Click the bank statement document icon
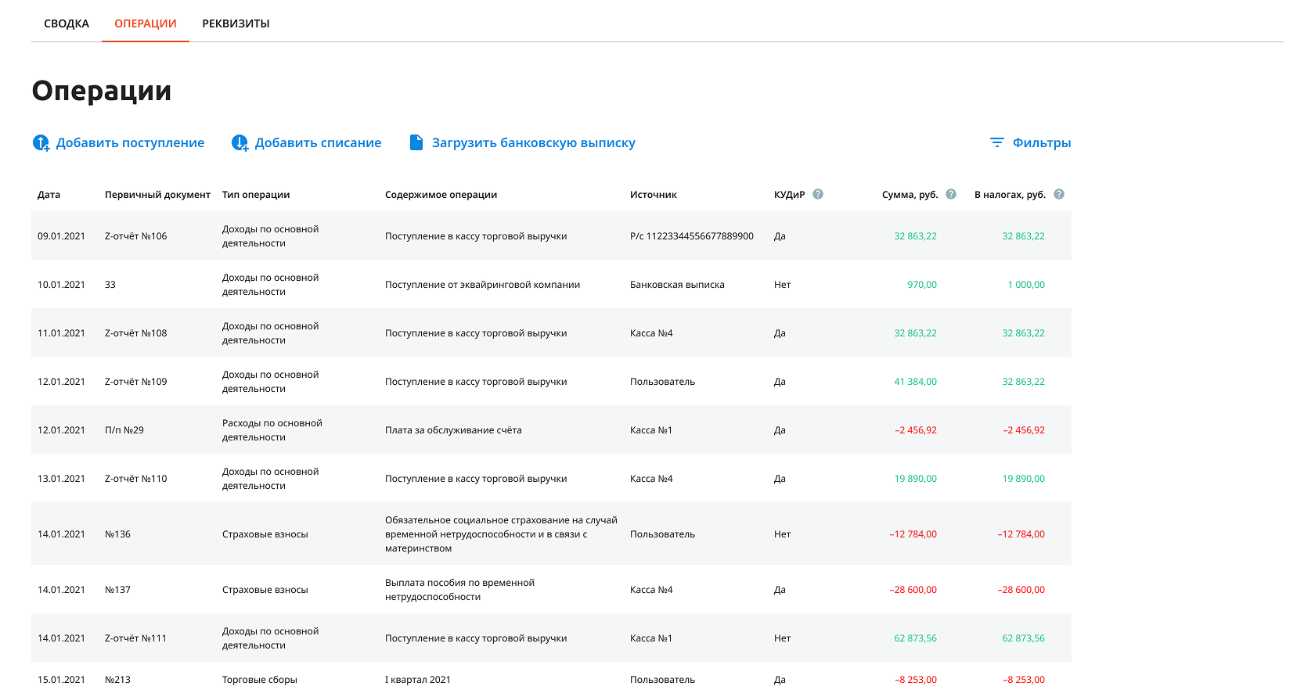This screenshot has width=1315, height=697. click(416, 142)
